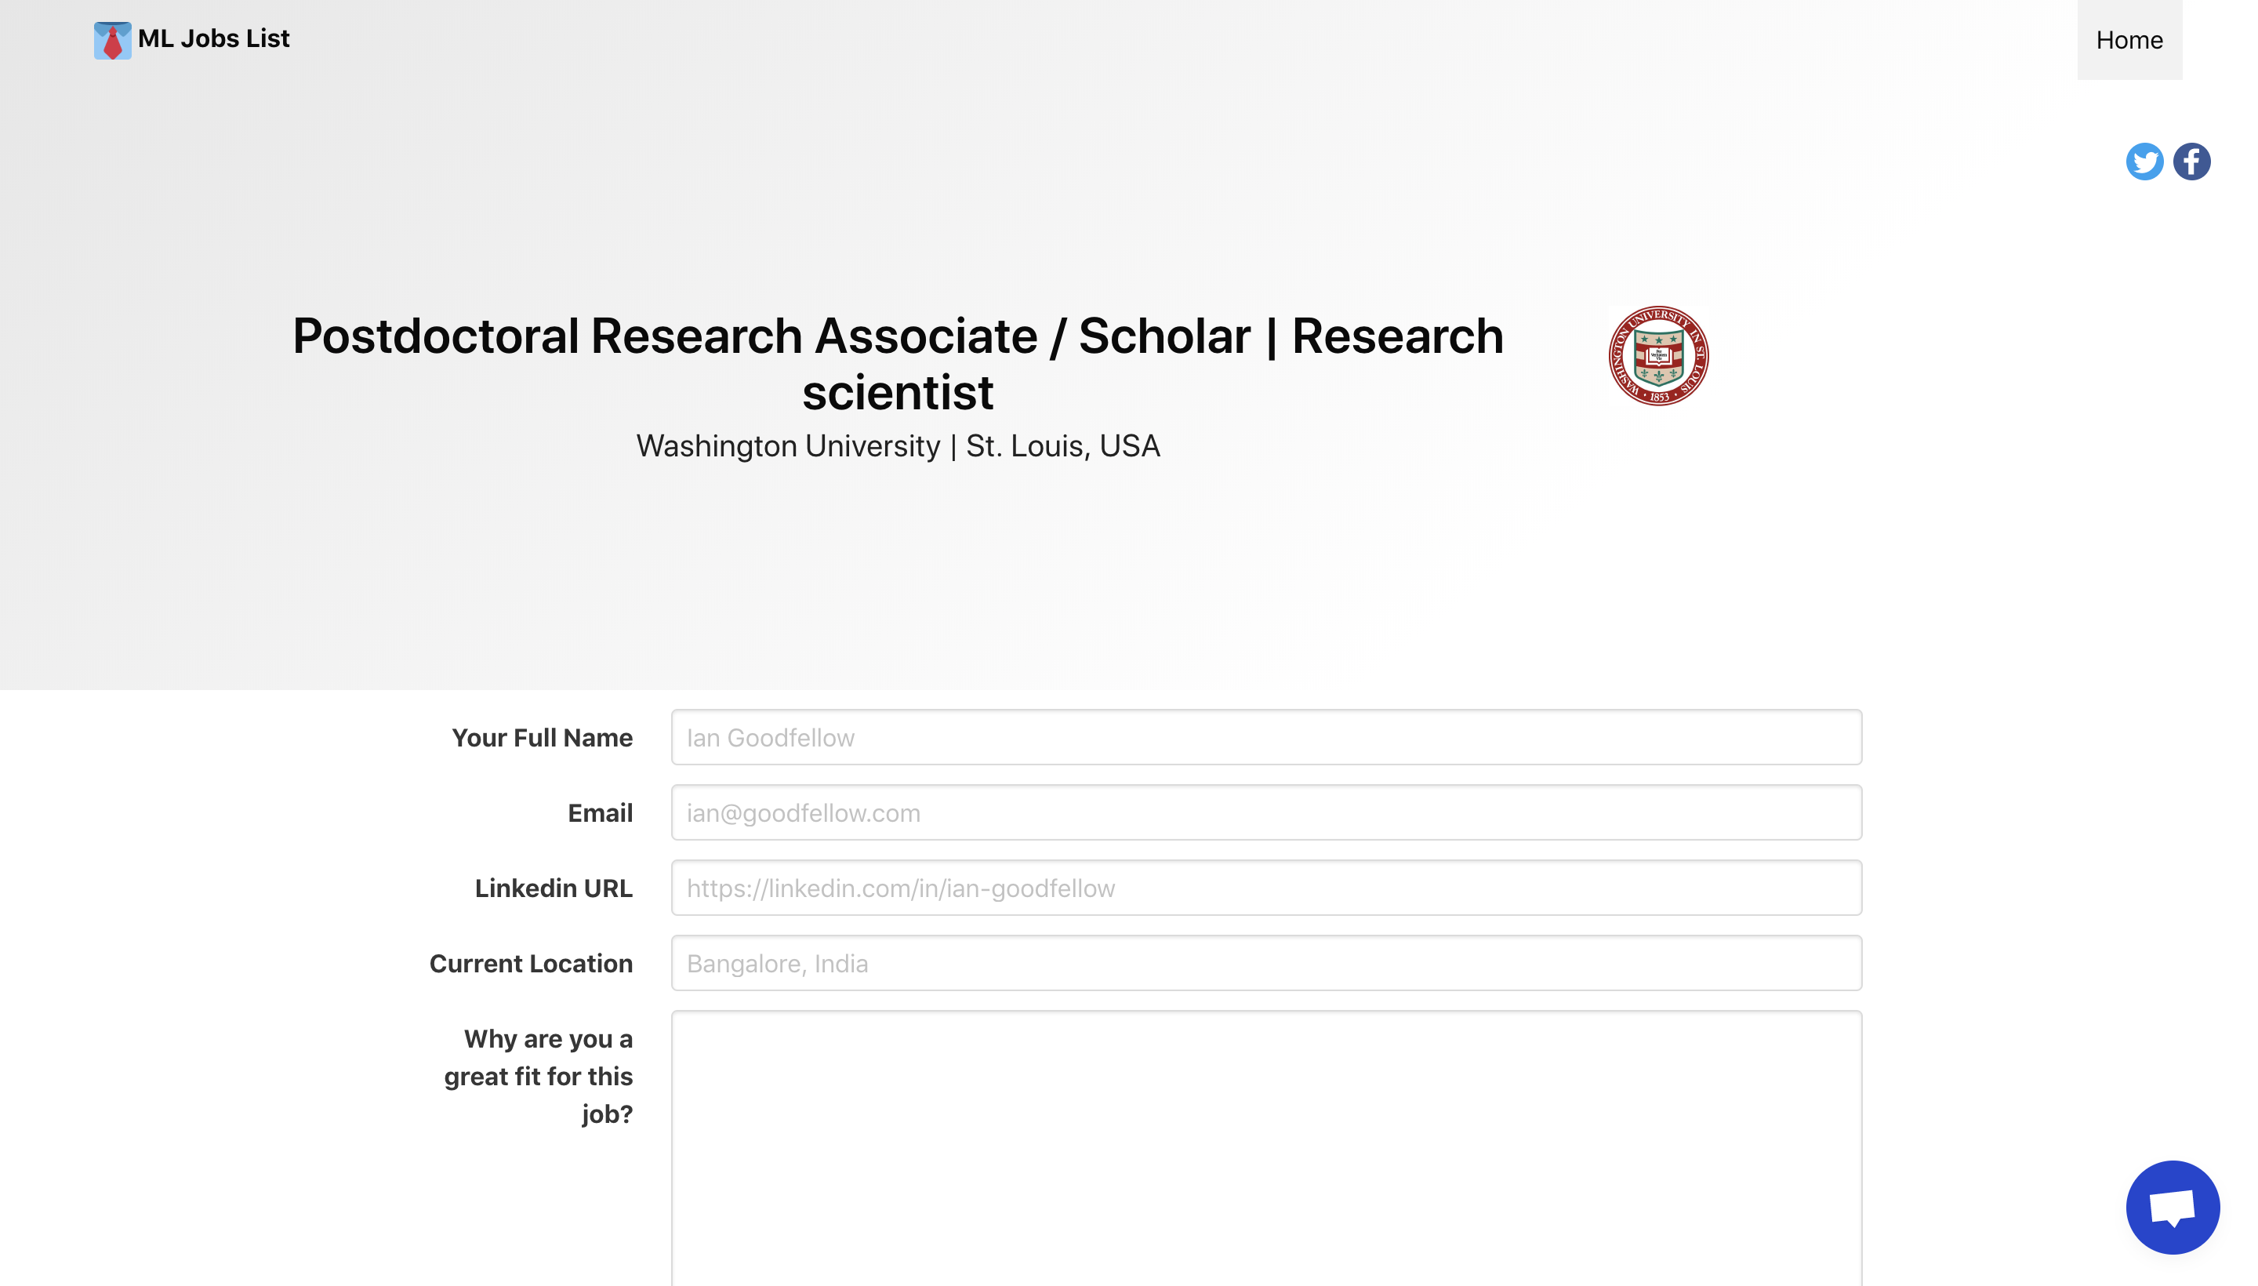
Task: Click the Email field label
Action: tap(600, 812)
